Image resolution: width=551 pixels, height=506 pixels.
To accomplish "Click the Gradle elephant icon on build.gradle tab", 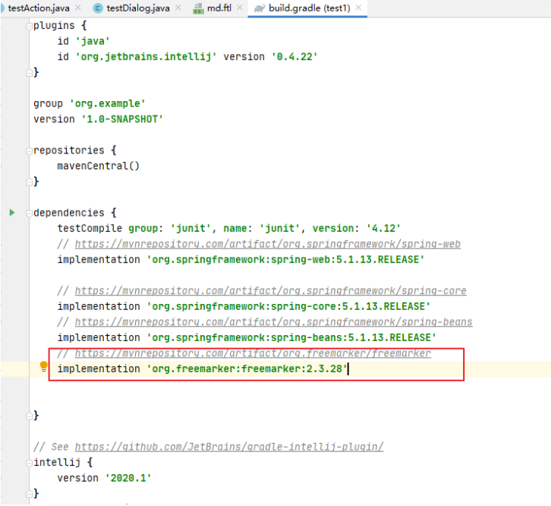I will [x=260, y=8].
